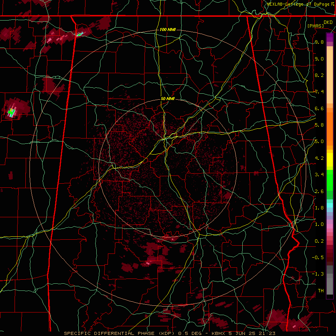Image resolution: width=336 pixels, height=336 pixels.
Task: Click the 4.2 scale value
Action: click(319, 158)
